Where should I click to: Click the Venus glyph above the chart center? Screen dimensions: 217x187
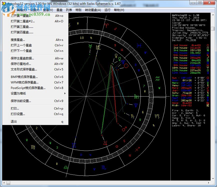116,56
